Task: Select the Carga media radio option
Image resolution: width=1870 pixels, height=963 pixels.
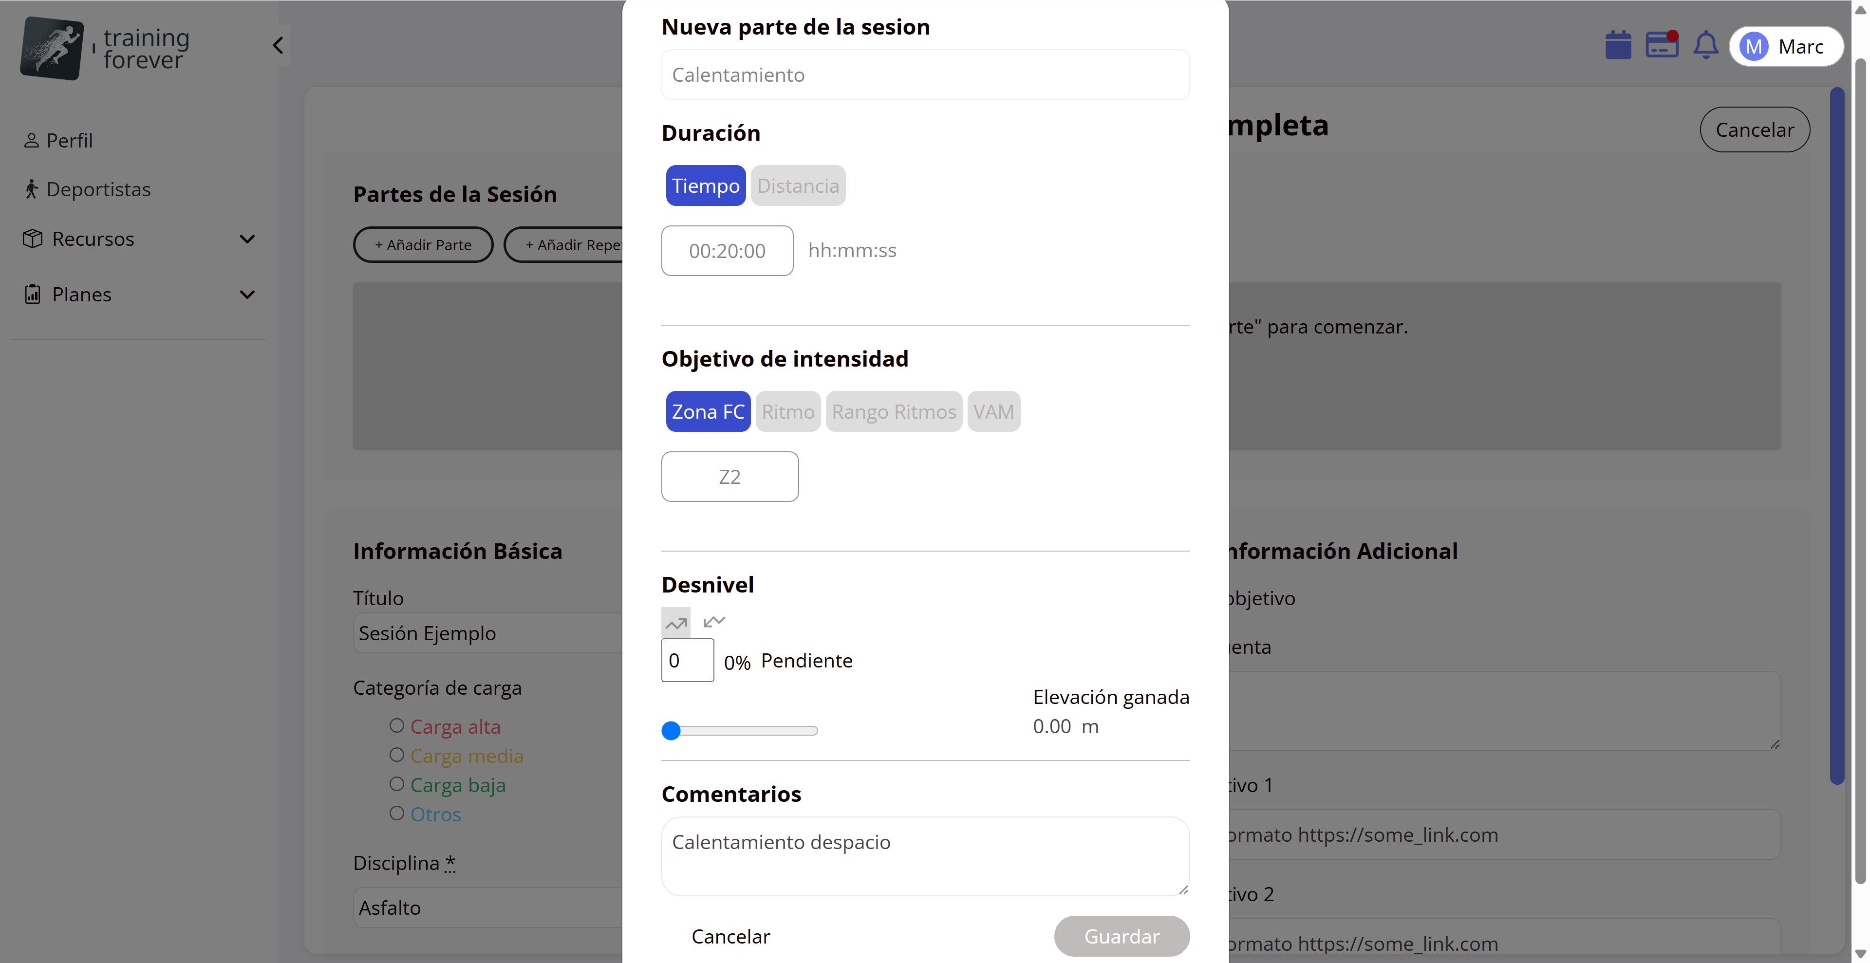Action: click(396, 755)
